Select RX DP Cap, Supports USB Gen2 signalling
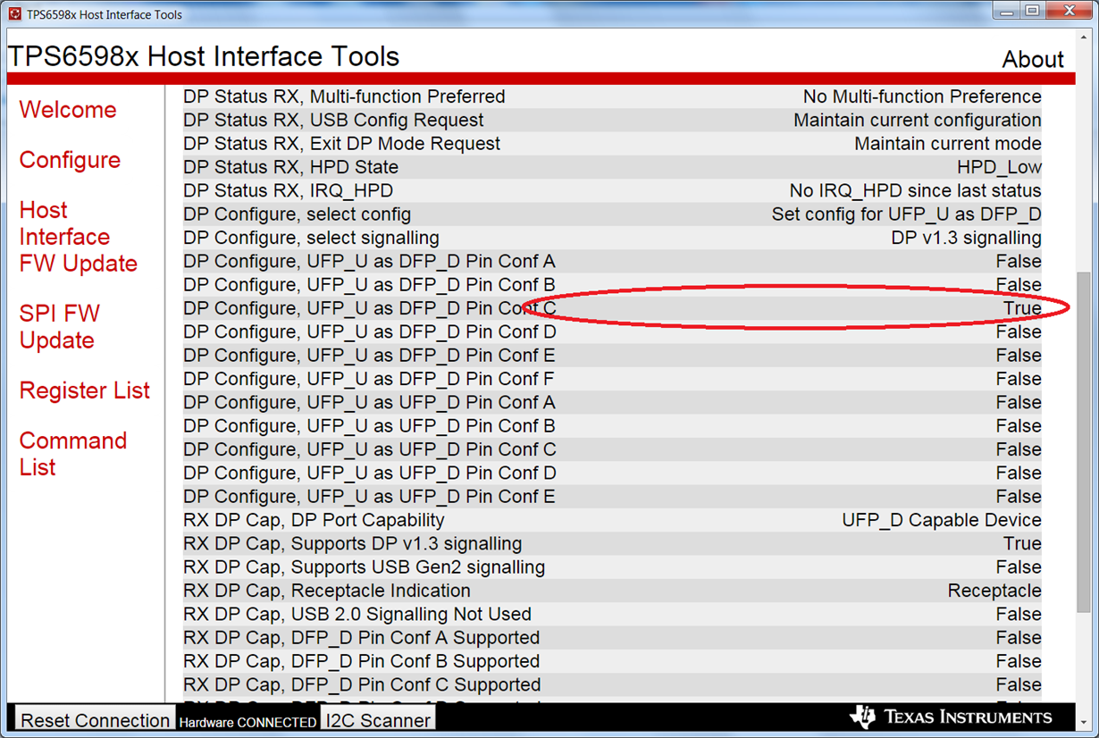The width and height of the screenshot is (1099, 738). coord(612,567)
